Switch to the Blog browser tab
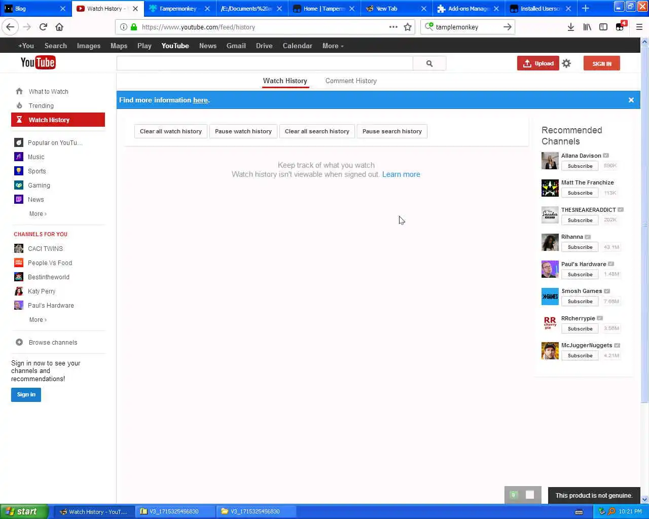Viewport: 649px width, 519px height. pyautogui.click(x=35, y=9)
